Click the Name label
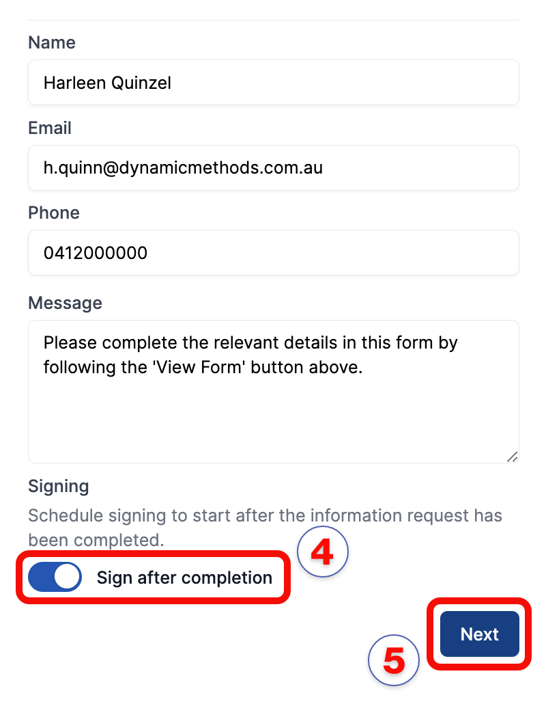The height and width of the screenshot is (704, 546). pyautogui.click(x=51, y=42)
